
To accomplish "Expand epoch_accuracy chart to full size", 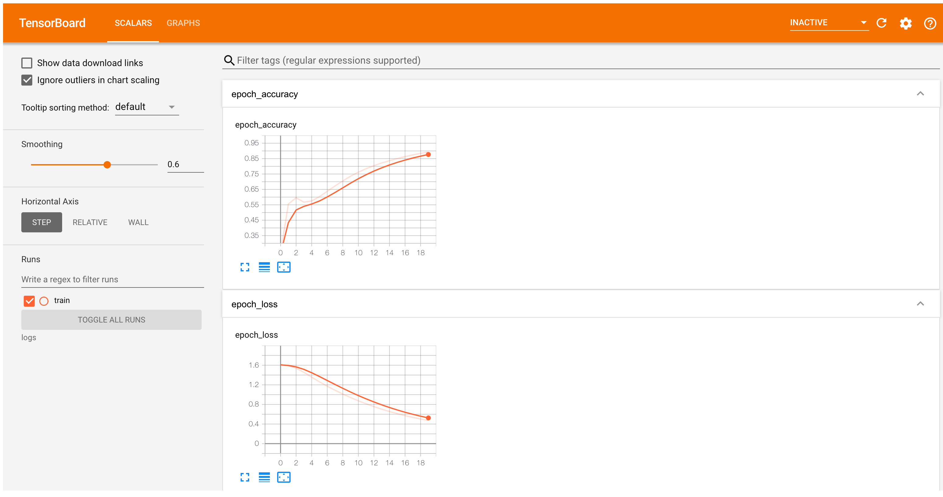I will point(245,267).
